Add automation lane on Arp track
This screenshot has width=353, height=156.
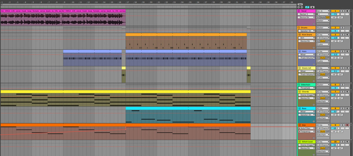pyautogui.click(x=314, y=138)
